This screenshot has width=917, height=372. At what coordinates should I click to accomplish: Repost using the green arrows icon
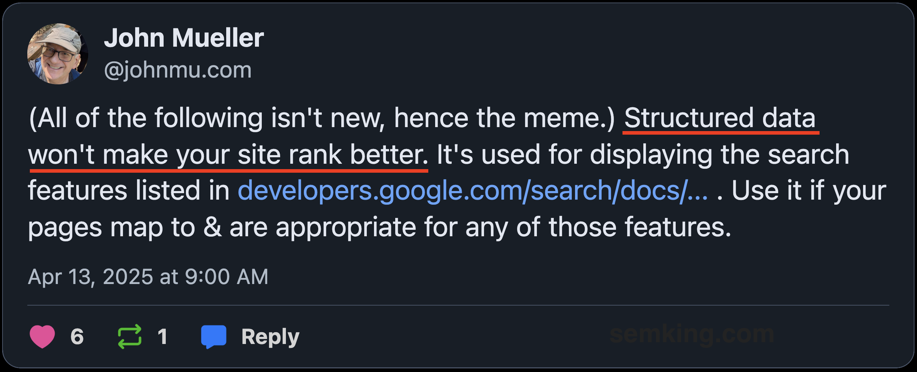[x=129, y=336]
